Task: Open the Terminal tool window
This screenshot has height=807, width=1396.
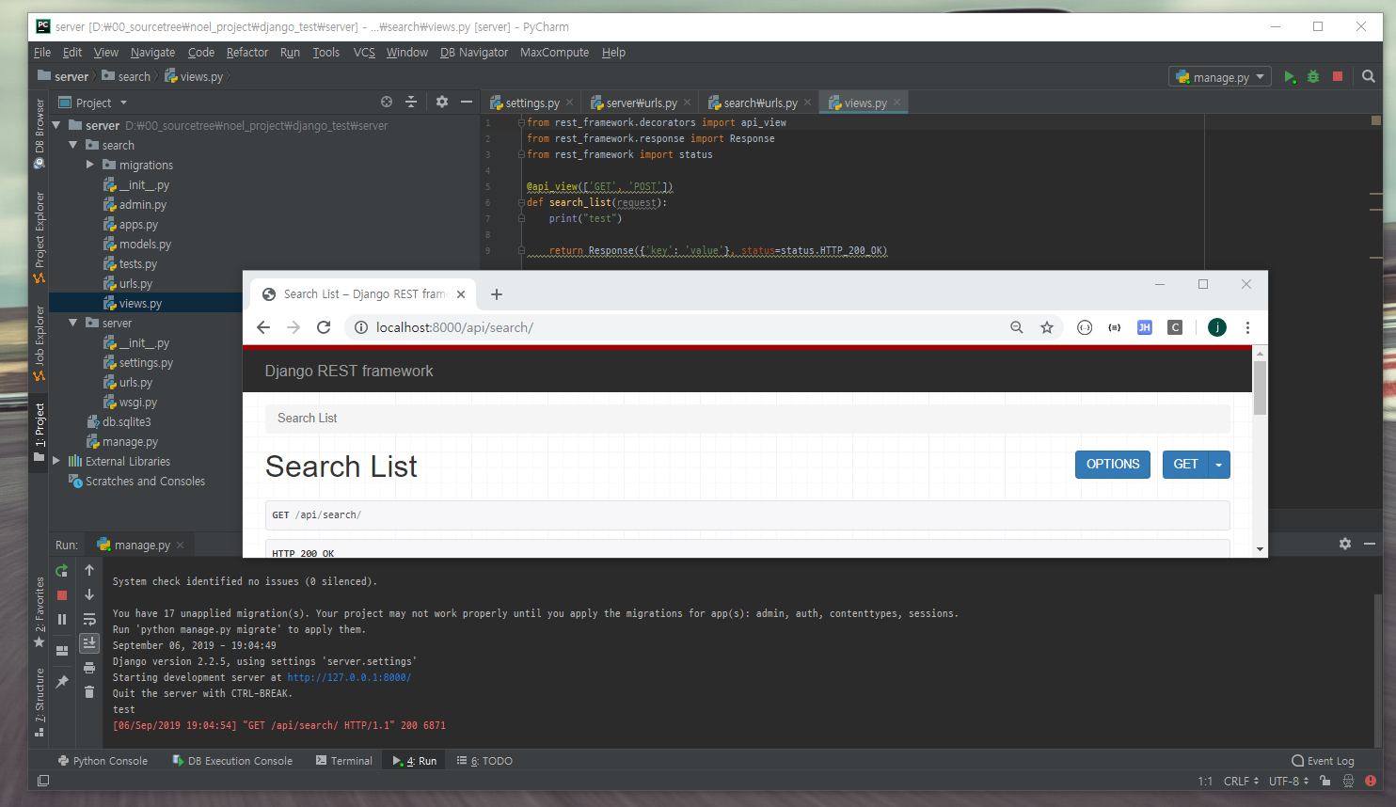Action: click(x=344, y=761)
